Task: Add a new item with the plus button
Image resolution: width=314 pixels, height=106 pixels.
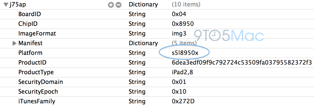Action: tap(111, 5)
